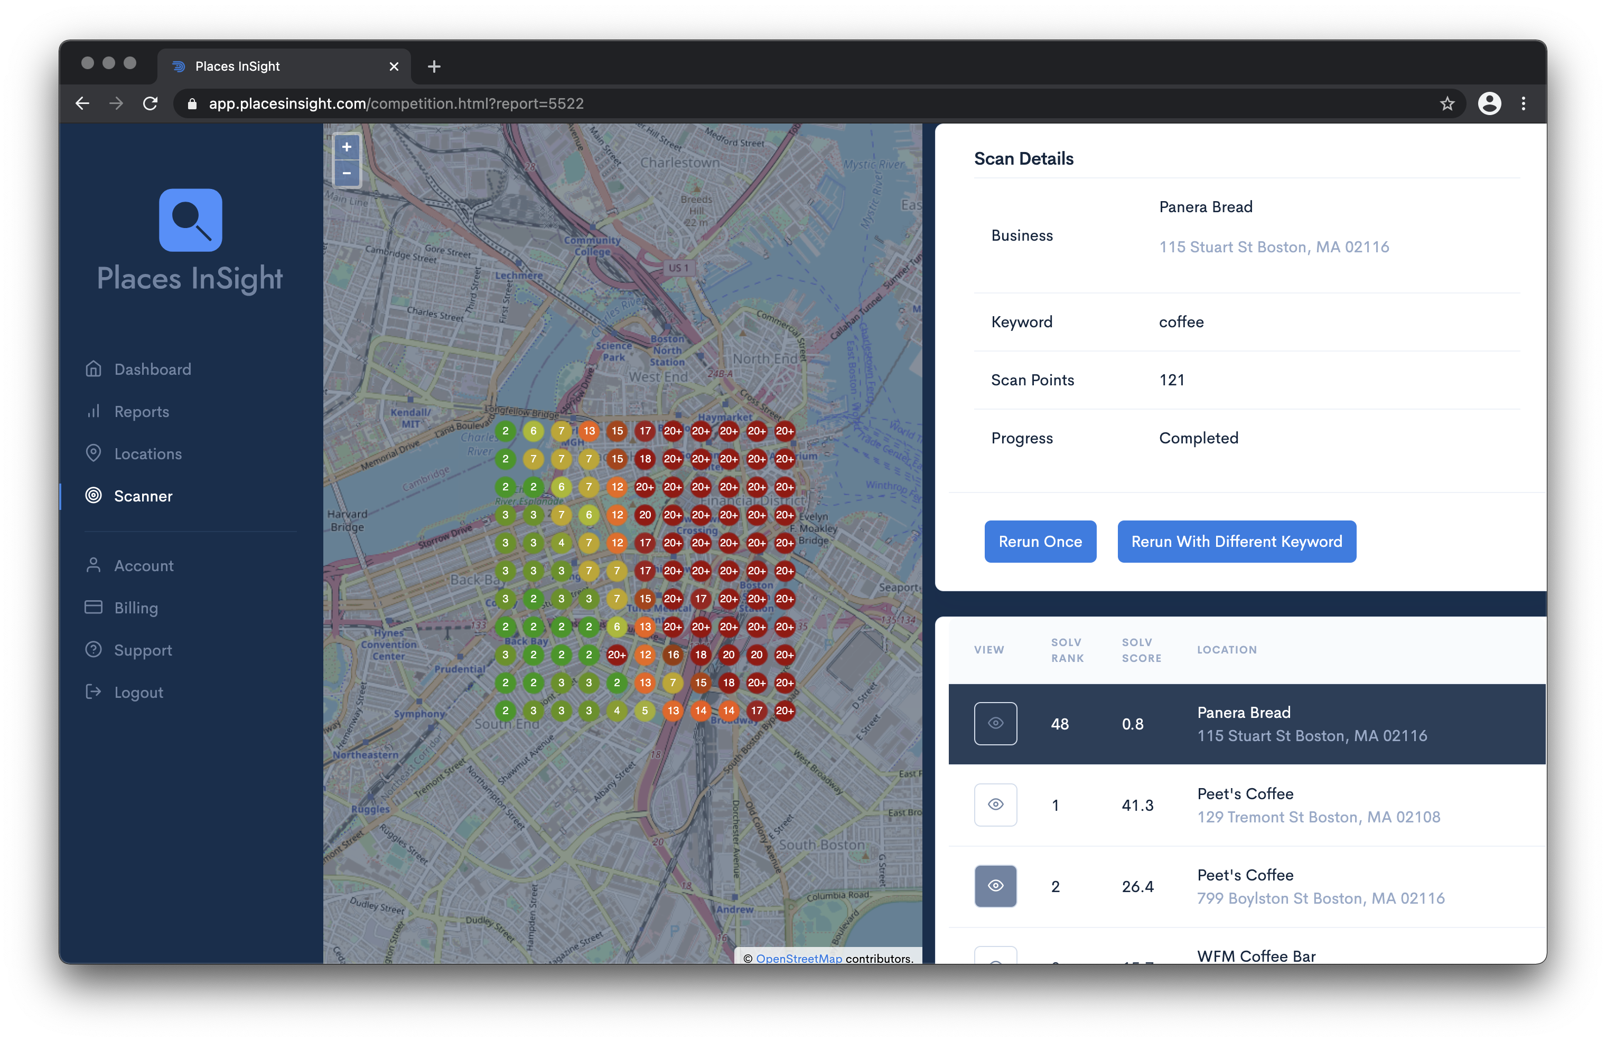Image resolution: width=1606 pixels, height=1042 pixels.
Task: Go back with browser back arrow
Action: point(82,103)
